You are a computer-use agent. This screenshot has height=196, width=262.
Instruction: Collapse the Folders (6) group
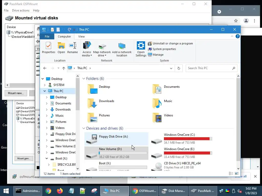coord(84,79)
